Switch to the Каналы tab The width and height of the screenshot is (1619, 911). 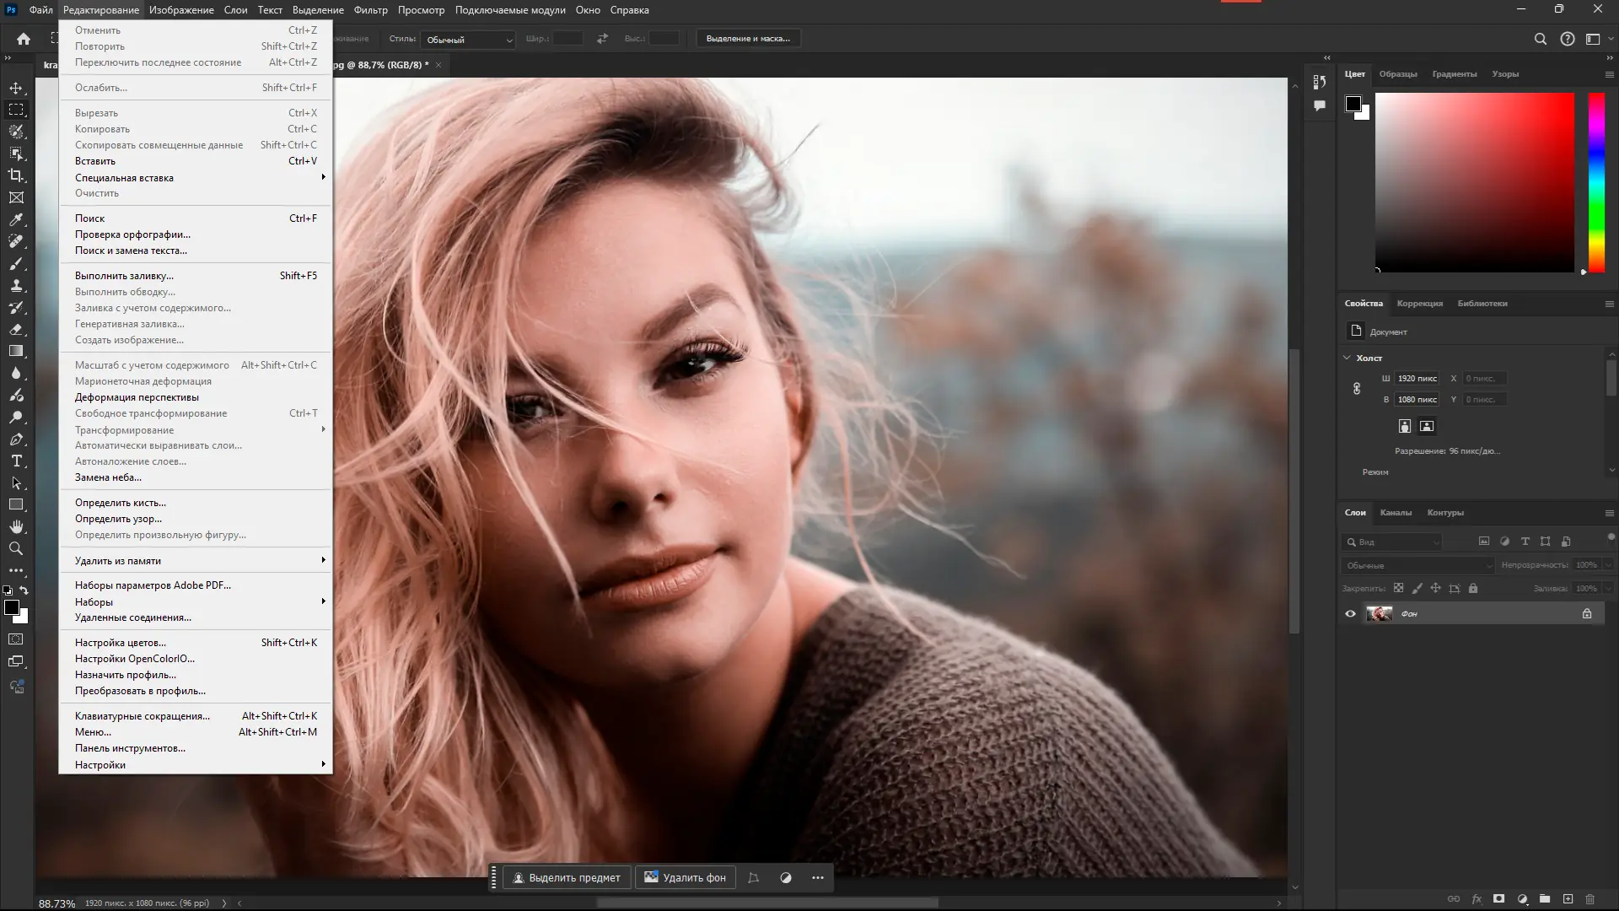point(1396,513)
